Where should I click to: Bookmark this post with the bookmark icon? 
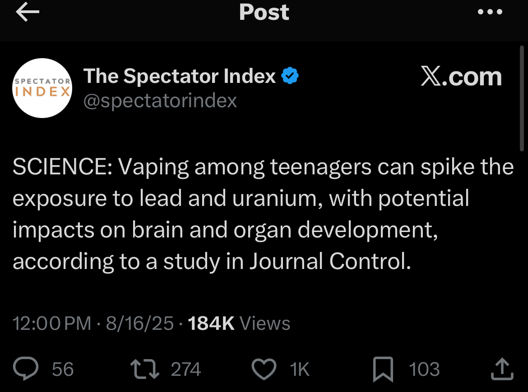point(384,369)
